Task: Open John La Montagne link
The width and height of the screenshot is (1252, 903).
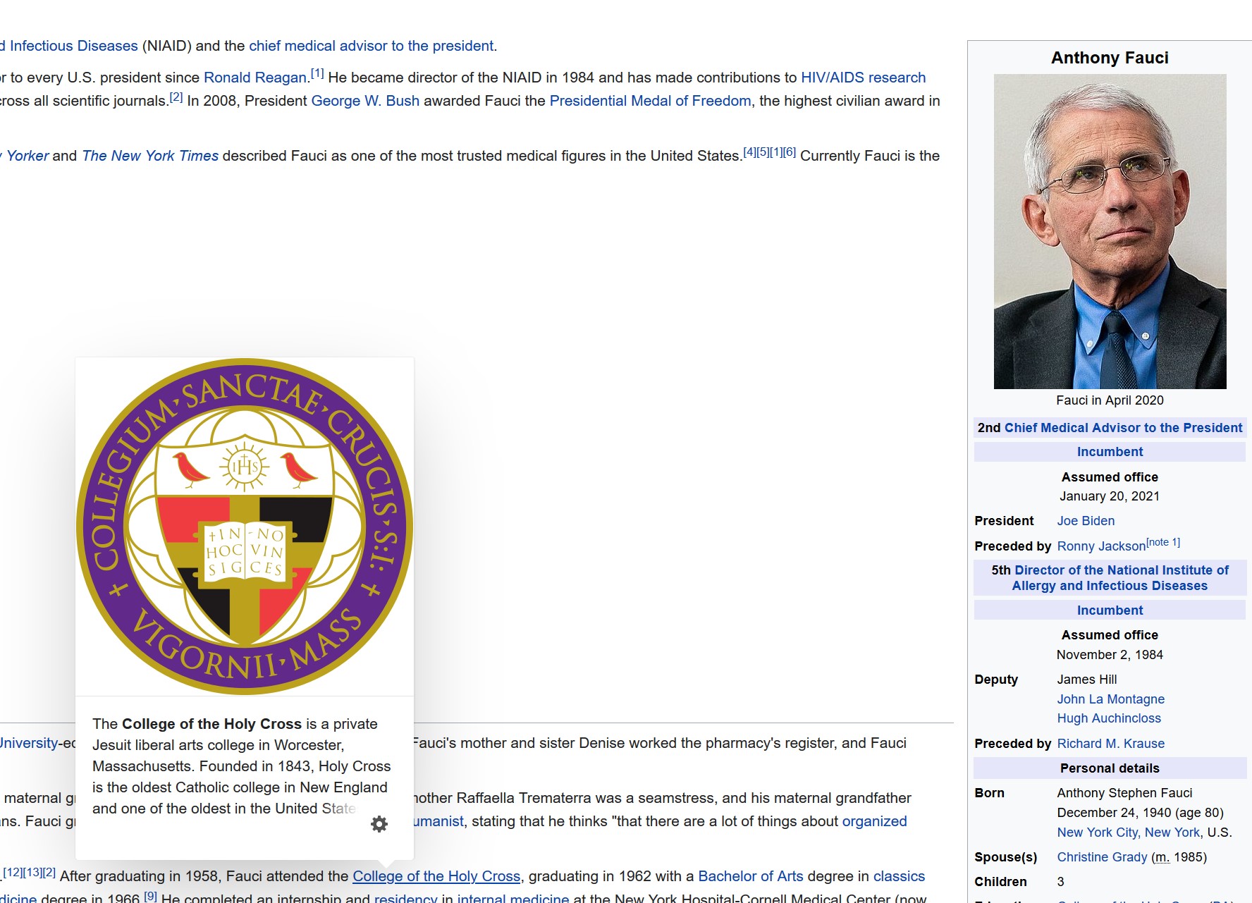Action: pos(1110,699)
